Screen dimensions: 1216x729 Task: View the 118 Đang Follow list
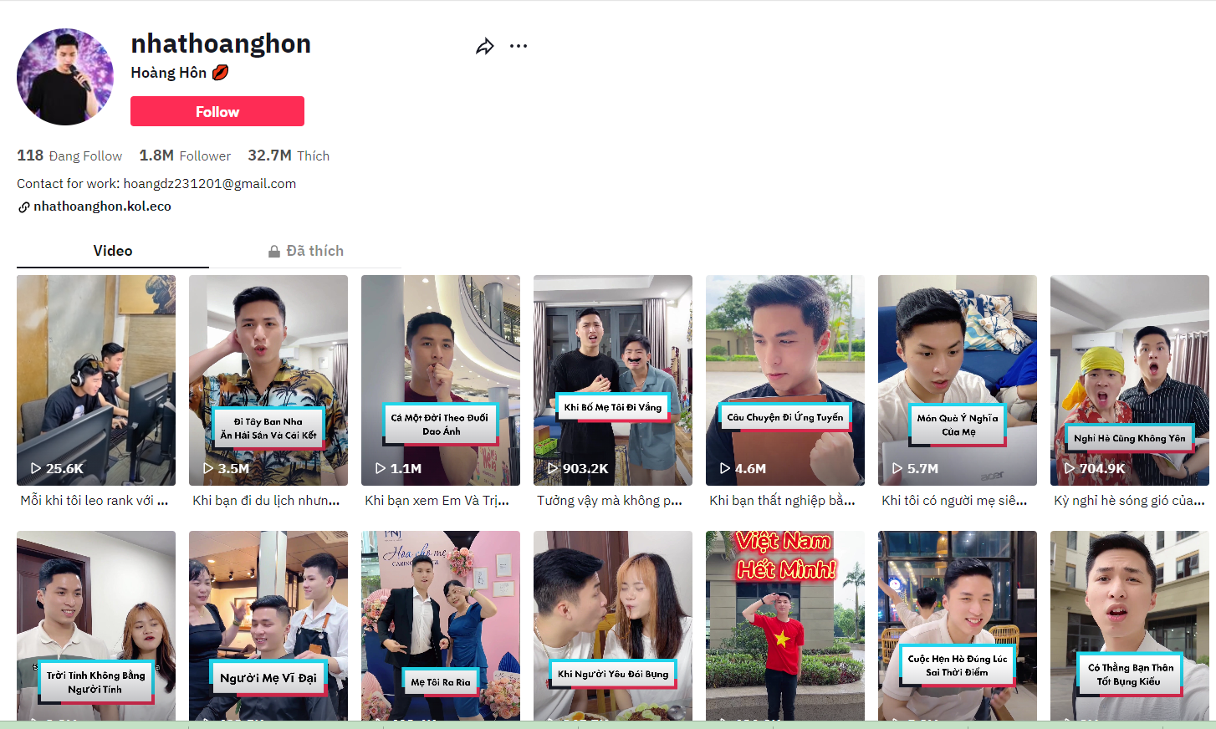pos(69,155)
